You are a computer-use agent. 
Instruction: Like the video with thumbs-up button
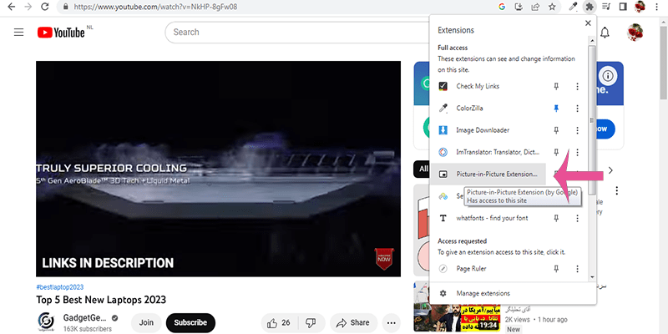tap(278, 322)
